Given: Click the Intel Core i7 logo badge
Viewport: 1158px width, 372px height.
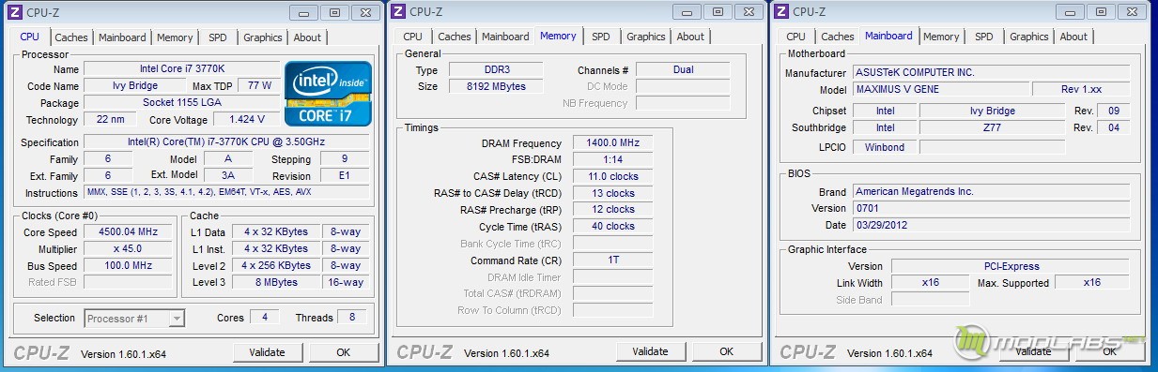Looking at the screenshot, I should pos(328,94).
